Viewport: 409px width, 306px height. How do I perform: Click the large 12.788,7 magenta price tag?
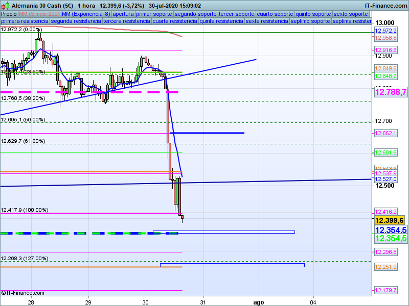391,92
